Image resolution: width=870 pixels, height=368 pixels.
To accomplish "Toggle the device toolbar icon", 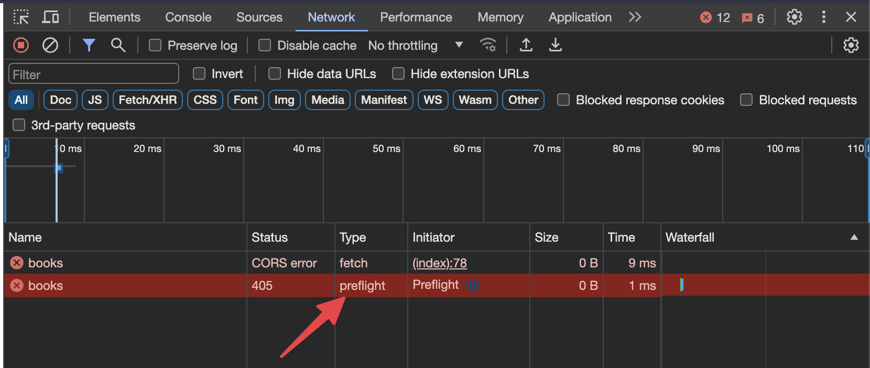I will (50, 17).
